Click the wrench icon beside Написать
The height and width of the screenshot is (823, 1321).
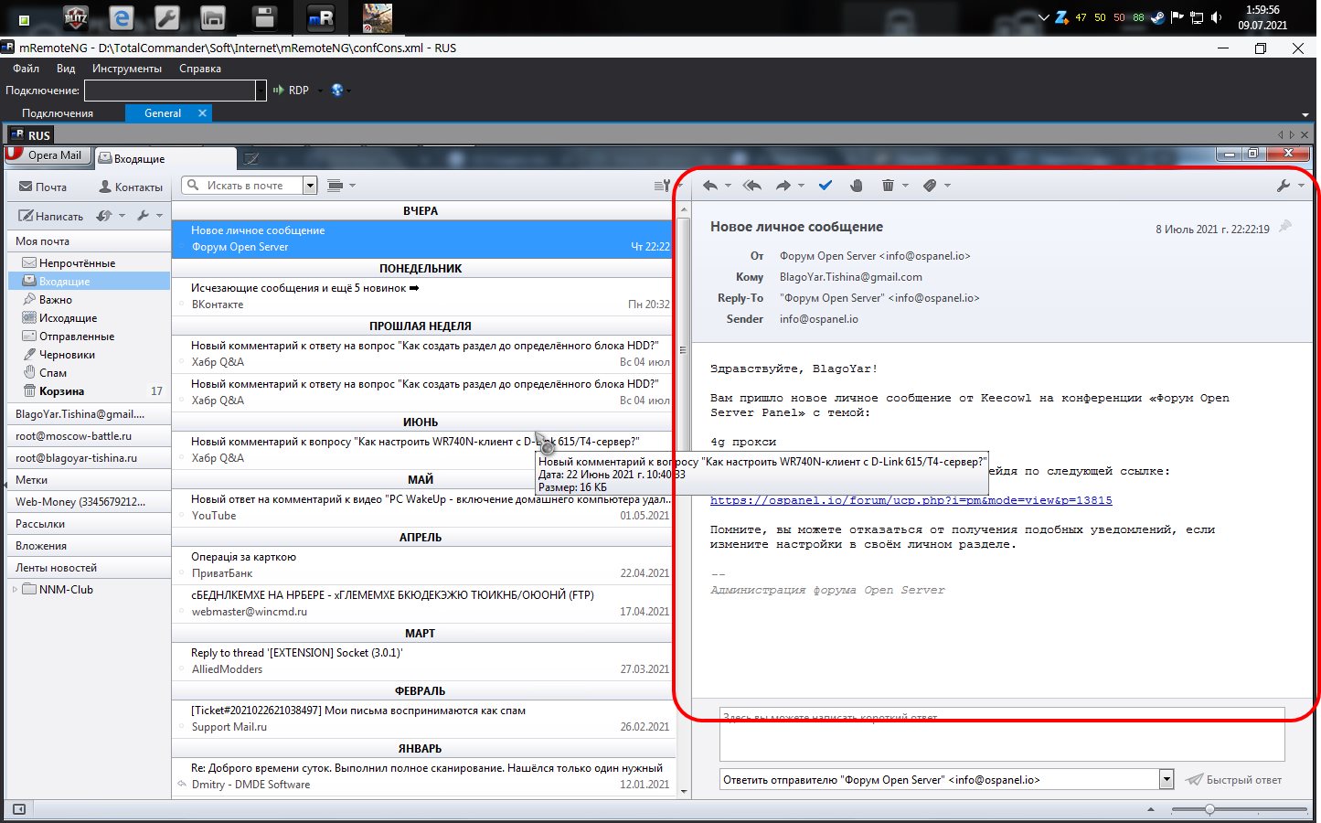pyautogui.click(x=143, y=216)
